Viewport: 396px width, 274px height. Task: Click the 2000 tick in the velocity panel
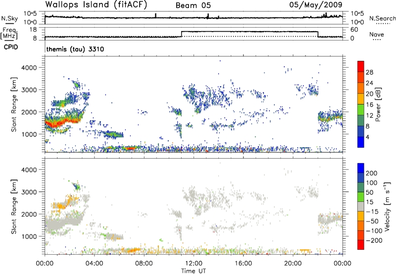(x=29, y=214)
